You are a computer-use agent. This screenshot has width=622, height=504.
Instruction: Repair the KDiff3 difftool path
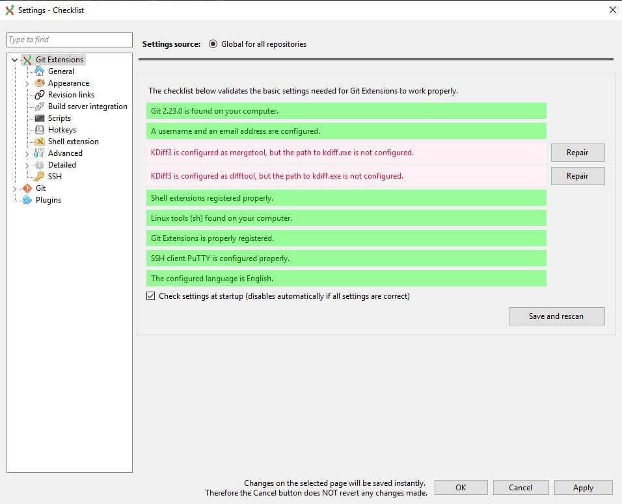tap(578, 176)
